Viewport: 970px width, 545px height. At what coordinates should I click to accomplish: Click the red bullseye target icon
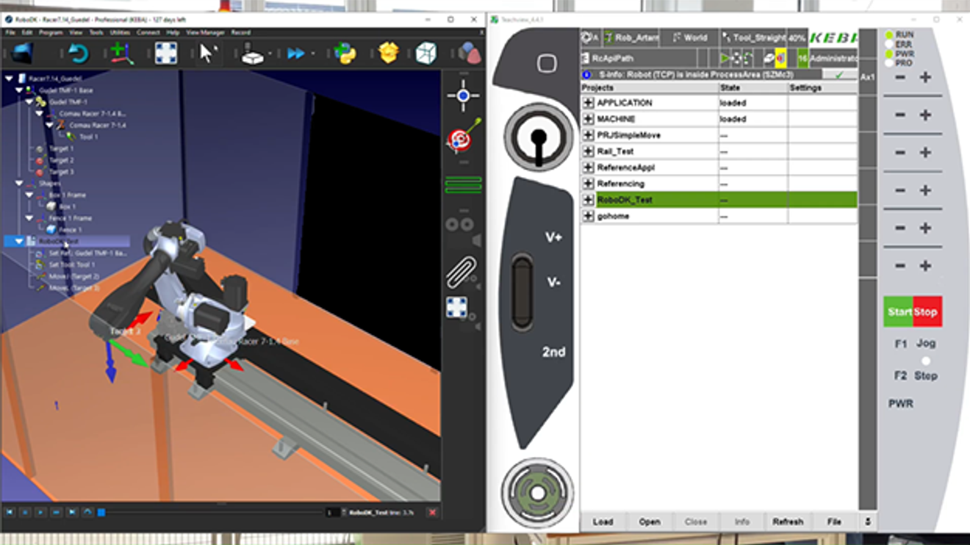pyautogui.click(x=461, y=137)
